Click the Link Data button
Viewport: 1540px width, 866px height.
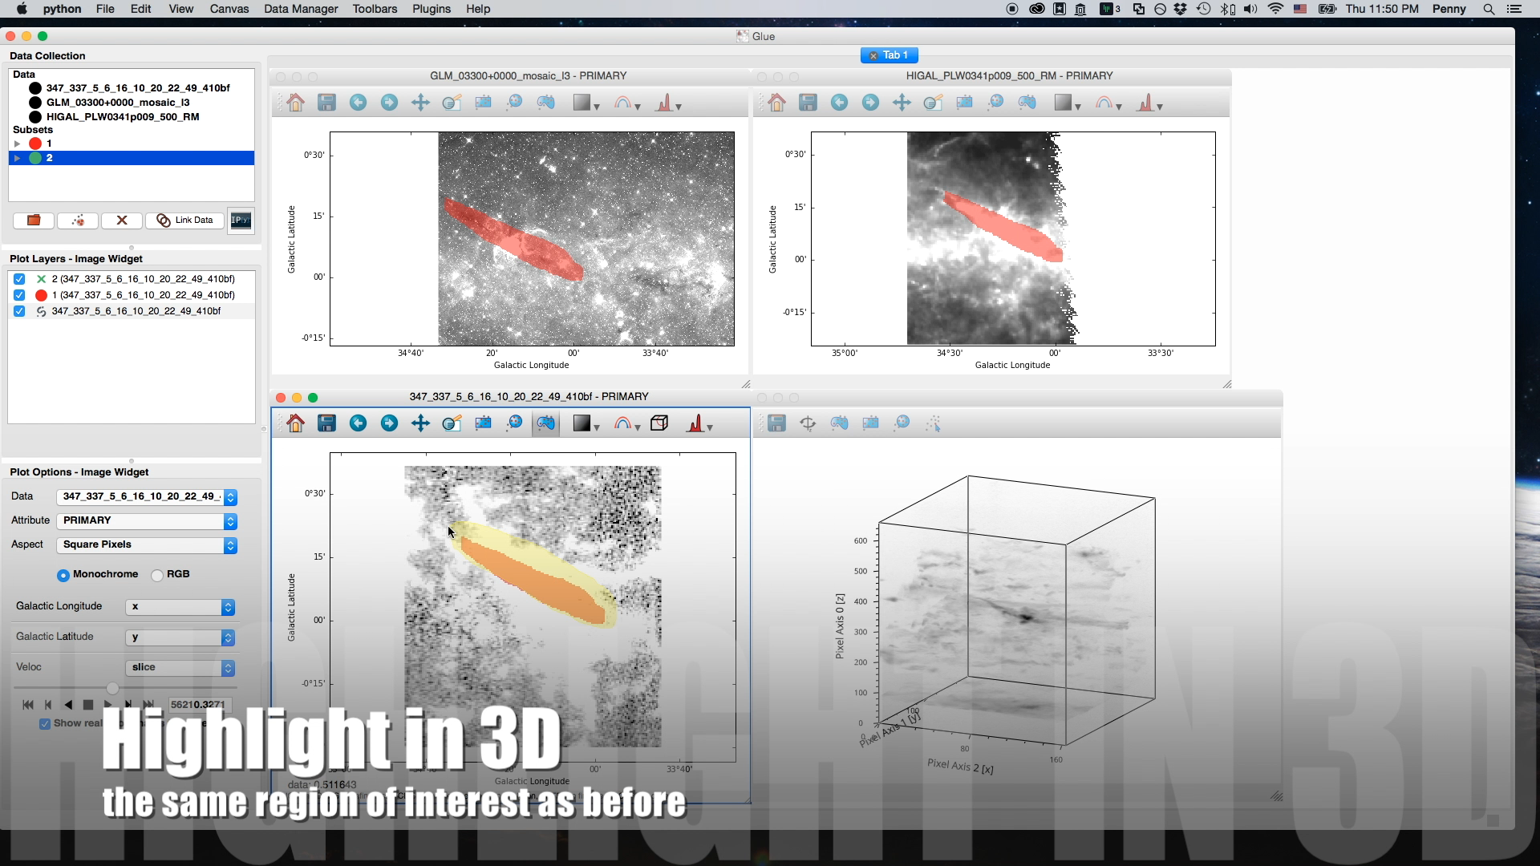pos(185,221)
